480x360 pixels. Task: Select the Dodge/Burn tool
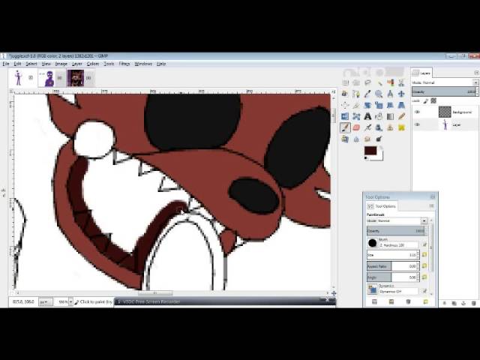point(379,139)
